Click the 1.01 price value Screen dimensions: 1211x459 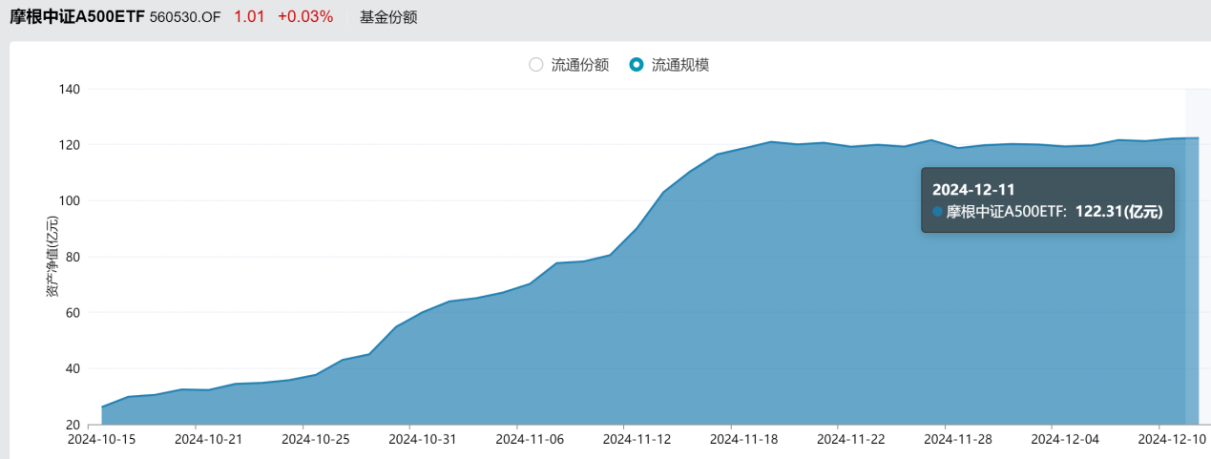tap(249, 17)
